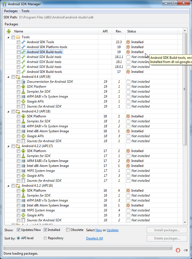
Task: Click the API 17 Google APIs icon
Action: 23,176
